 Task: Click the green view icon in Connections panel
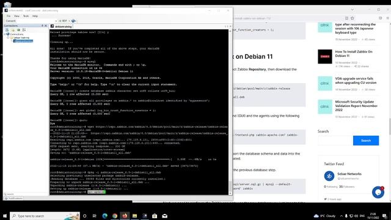18,30
